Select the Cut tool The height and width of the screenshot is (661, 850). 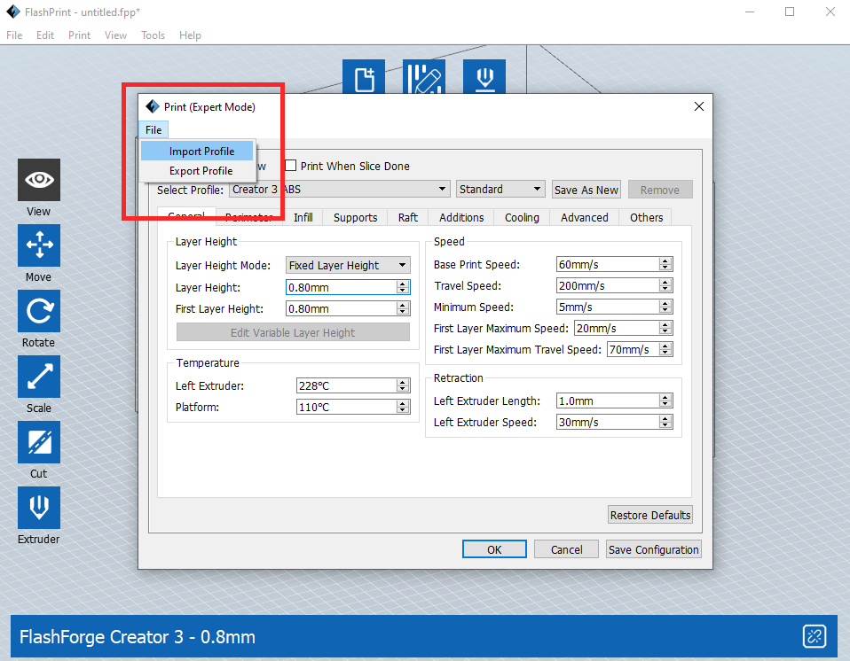(x=39, y=442)
